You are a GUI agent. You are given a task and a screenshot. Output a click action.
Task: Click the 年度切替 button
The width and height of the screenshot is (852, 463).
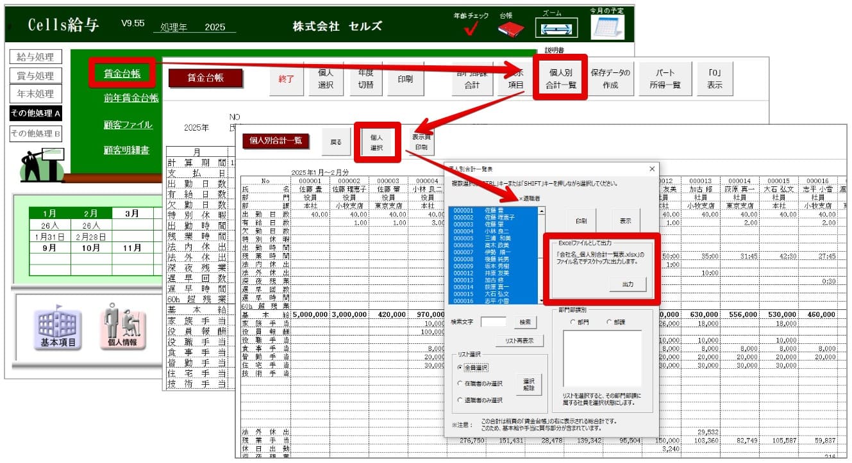pyautogui.click(x=366, y=79)
